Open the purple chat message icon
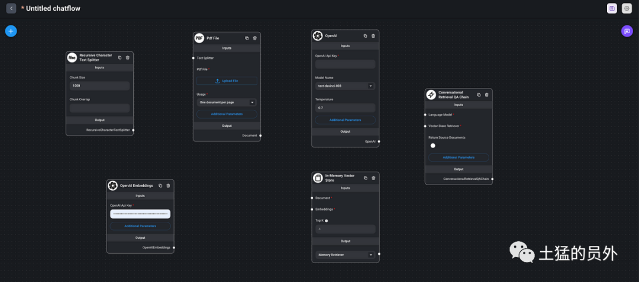639x282 pixels. click(x=627, y=31)
